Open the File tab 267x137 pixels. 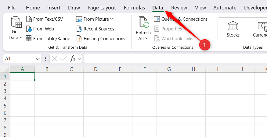coord(12,8)
